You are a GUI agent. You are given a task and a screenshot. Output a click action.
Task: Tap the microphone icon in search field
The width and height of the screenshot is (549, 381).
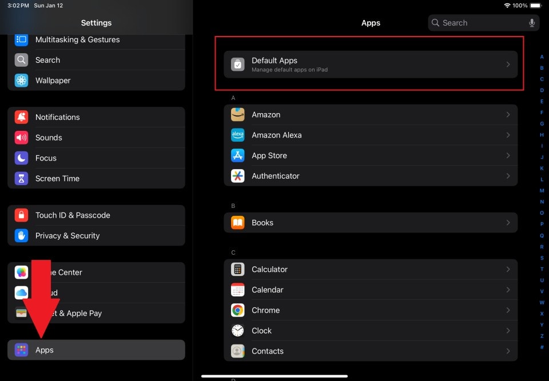coord(532,23)
